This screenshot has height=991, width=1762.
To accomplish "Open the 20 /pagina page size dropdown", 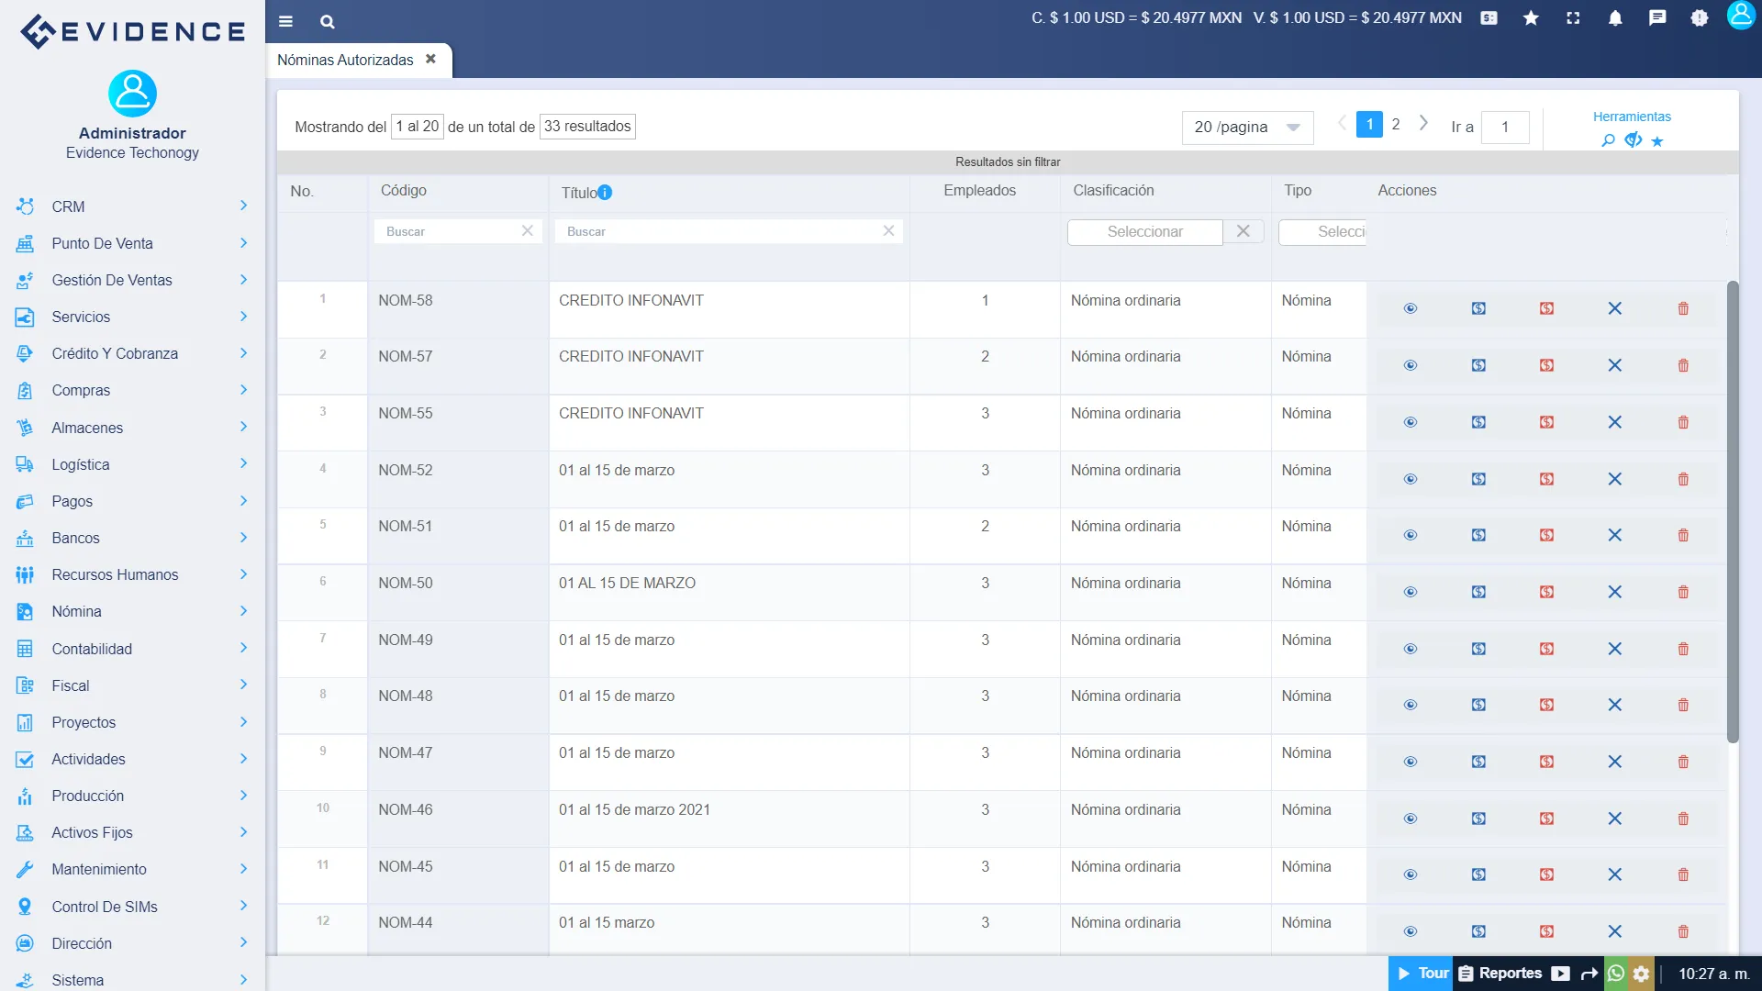I will point(1246,128).
